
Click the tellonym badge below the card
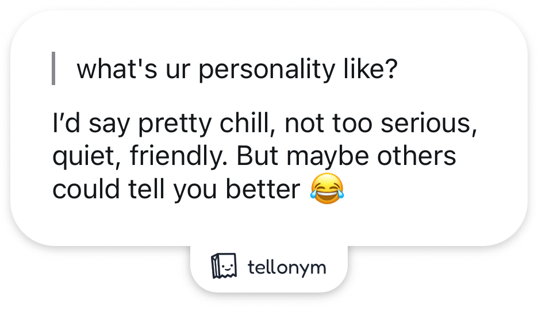point(268,267)
